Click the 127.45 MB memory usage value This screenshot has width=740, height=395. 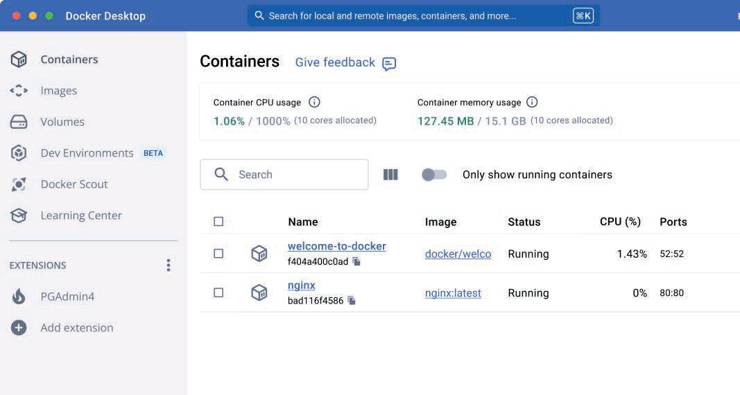[x=445, y=121]
